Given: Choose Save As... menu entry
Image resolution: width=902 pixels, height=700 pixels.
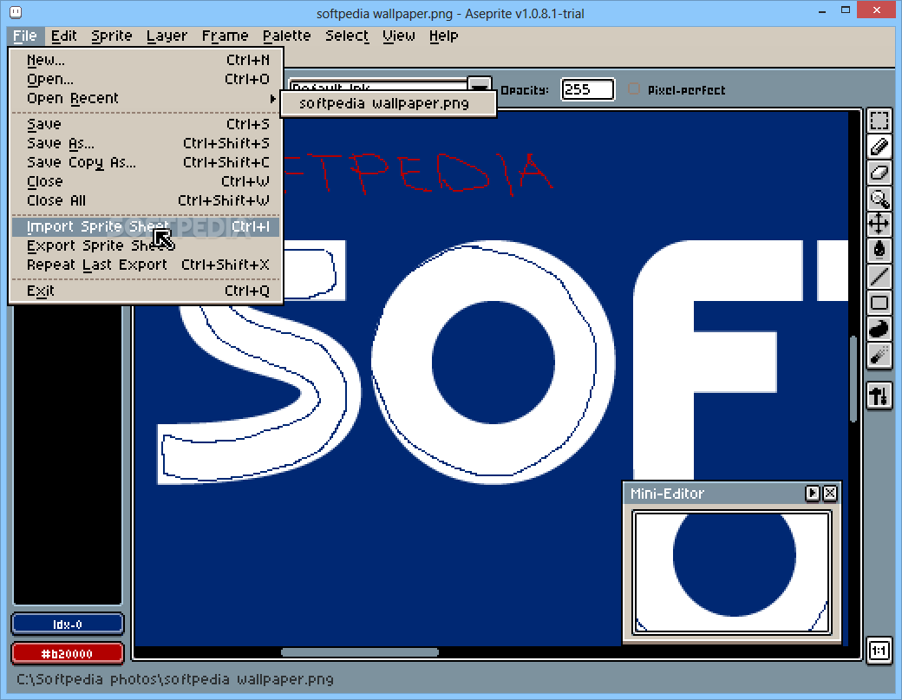Looking at the screenshot, I should (x=147, y=143).
